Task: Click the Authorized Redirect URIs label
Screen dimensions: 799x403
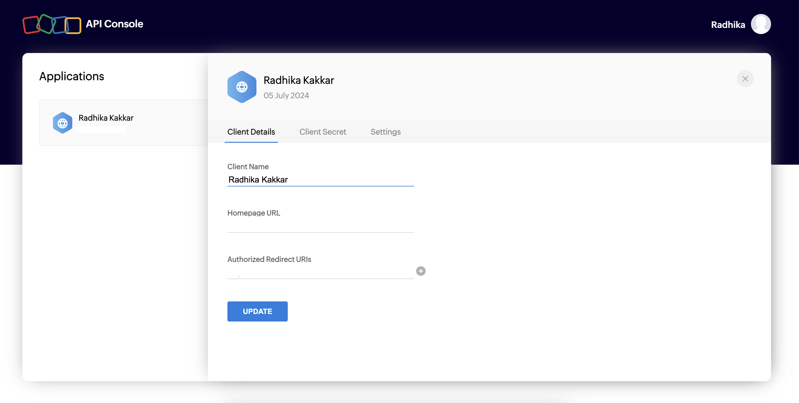Action: pyautogui.click(x=269, y=259)
